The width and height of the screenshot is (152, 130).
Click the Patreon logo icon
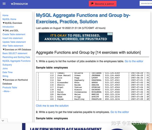tap(92, 4)
